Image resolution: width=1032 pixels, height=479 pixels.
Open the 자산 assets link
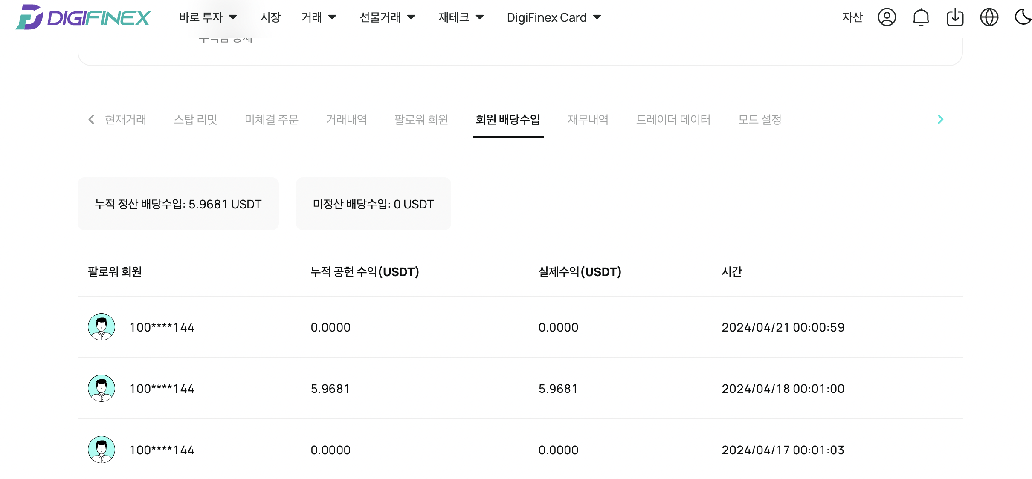(852, 17)
